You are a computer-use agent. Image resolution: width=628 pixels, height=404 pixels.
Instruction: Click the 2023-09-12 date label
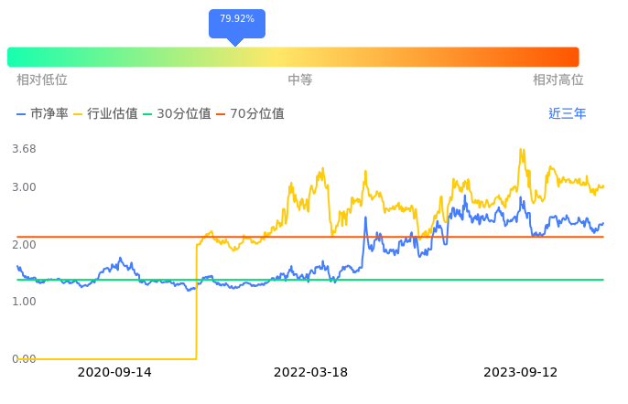520,372
